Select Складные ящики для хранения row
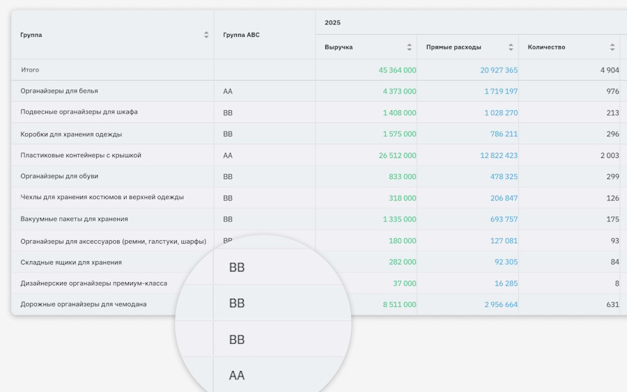This screenshot has height=392, width=627. click(x=71, y=262)
